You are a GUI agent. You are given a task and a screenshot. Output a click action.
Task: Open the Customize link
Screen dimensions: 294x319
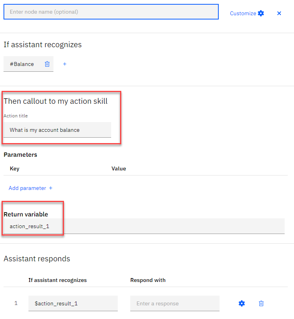[243, 13]
